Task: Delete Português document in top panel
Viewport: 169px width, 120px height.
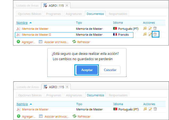Action: coord(155,28)
